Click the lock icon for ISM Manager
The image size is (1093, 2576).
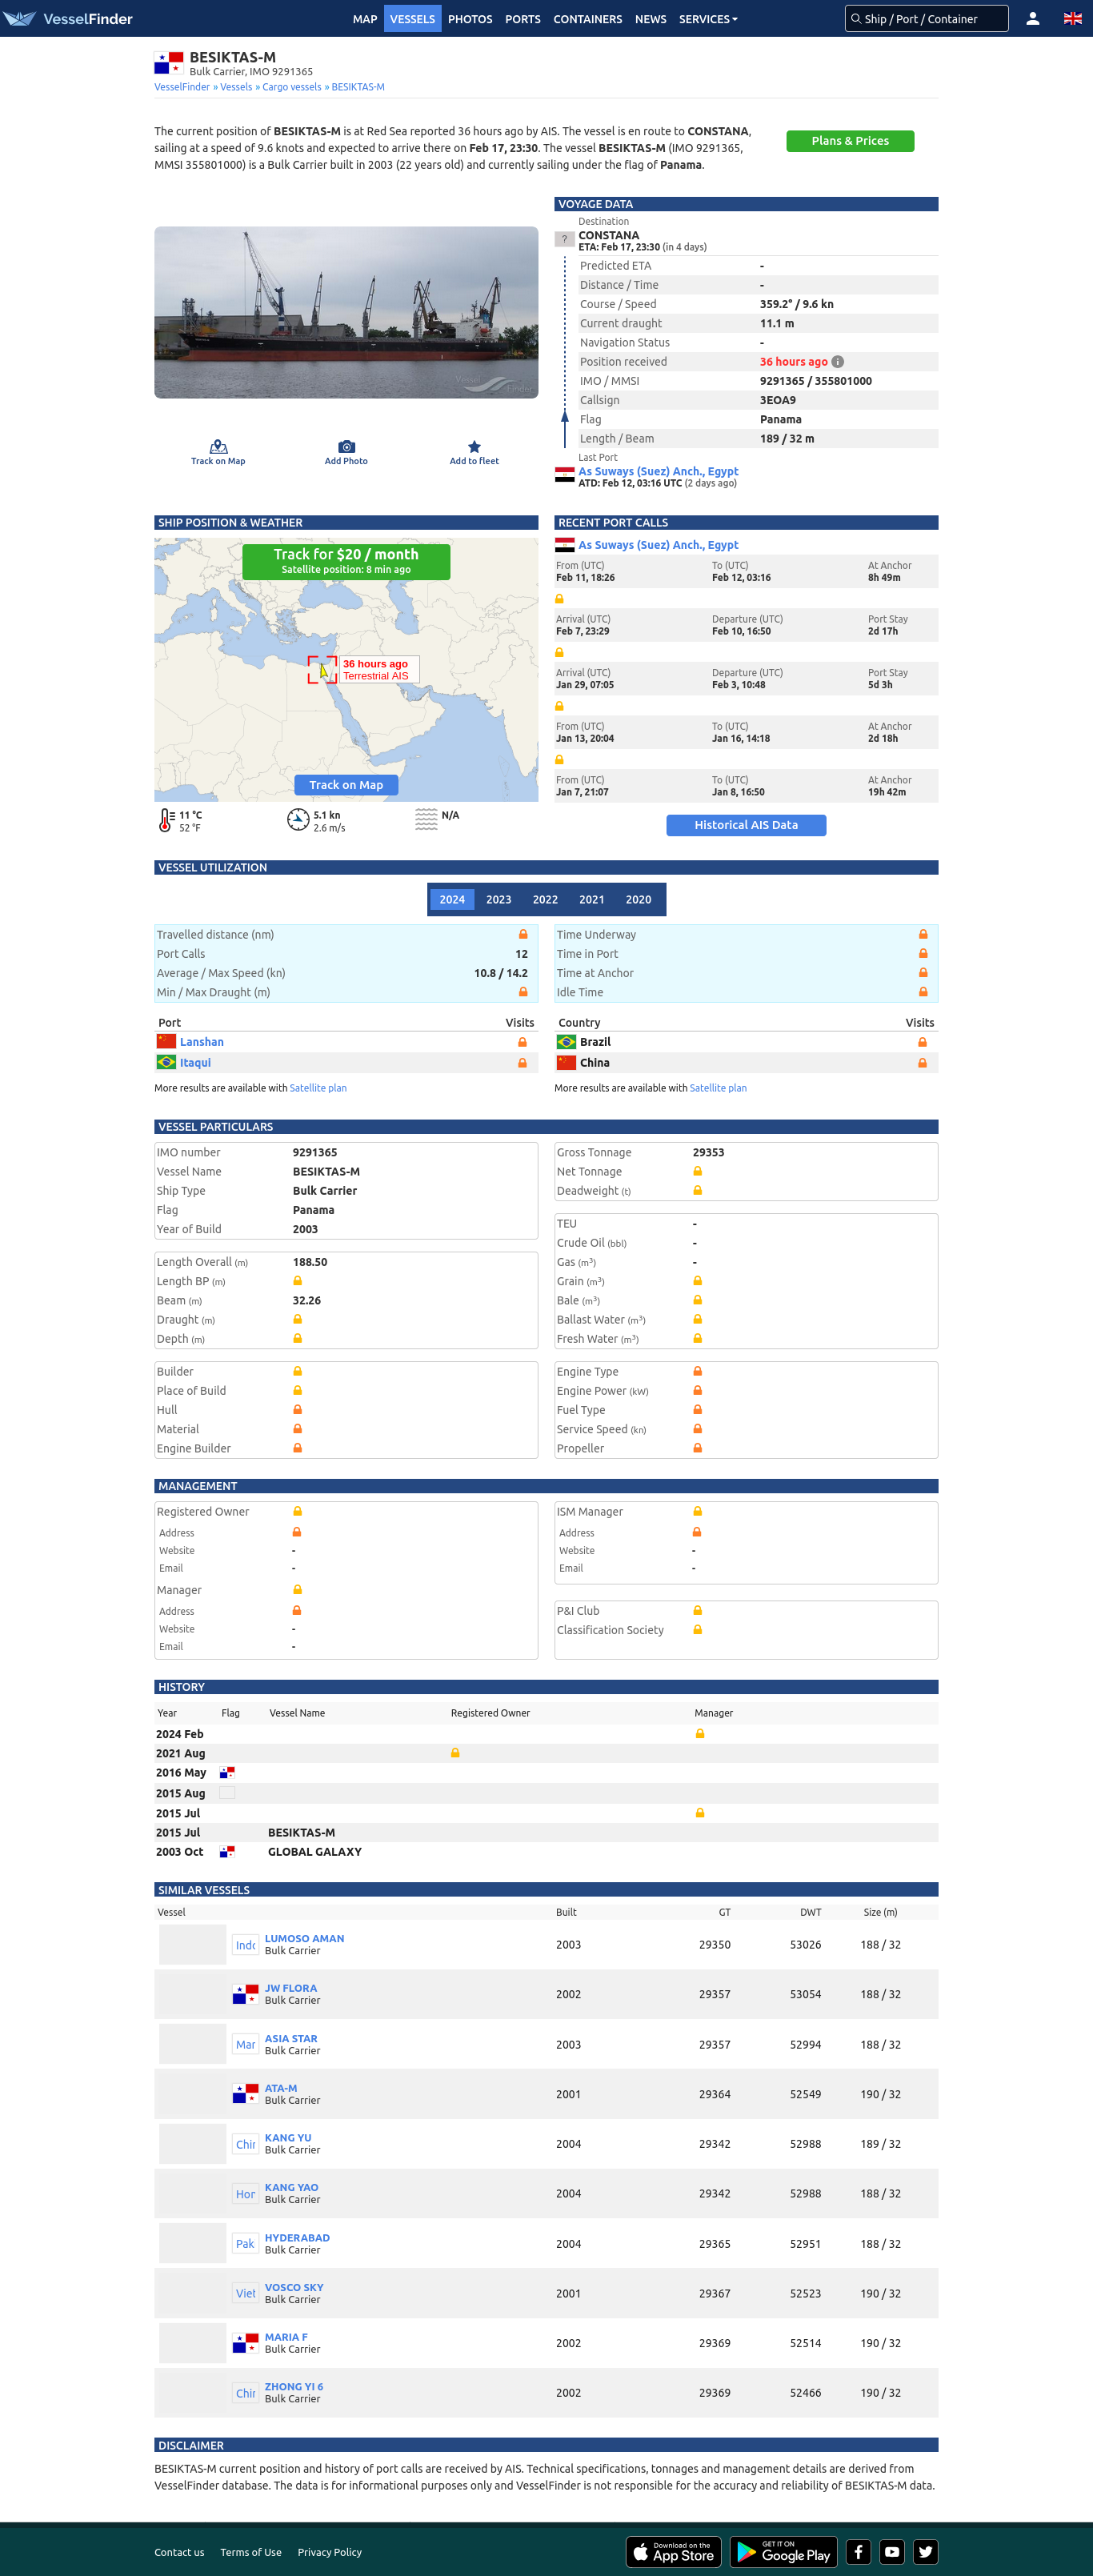[x=698, y=1511]
